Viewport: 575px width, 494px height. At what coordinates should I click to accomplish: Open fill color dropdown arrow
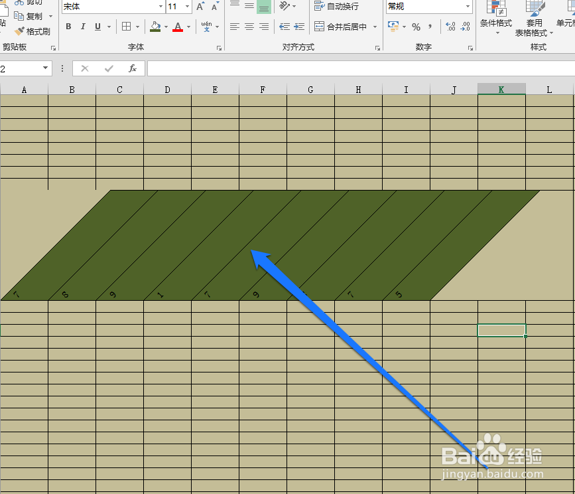click(x=166, y=27)
